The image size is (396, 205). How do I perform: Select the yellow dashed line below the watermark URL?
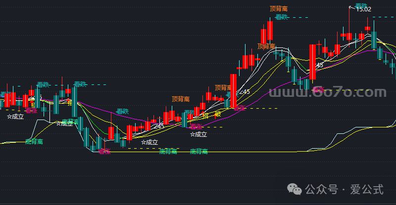346,90
